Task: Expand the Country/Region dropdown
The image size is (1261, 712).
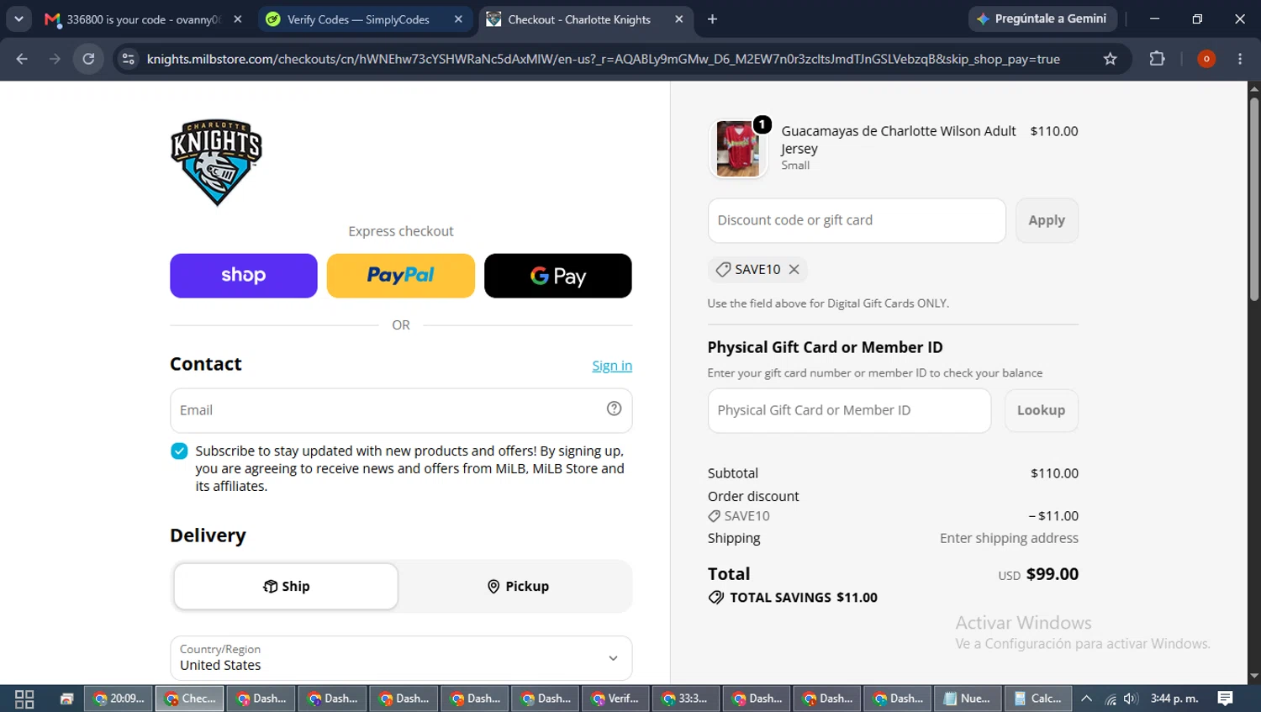Action: click(401, 658)
